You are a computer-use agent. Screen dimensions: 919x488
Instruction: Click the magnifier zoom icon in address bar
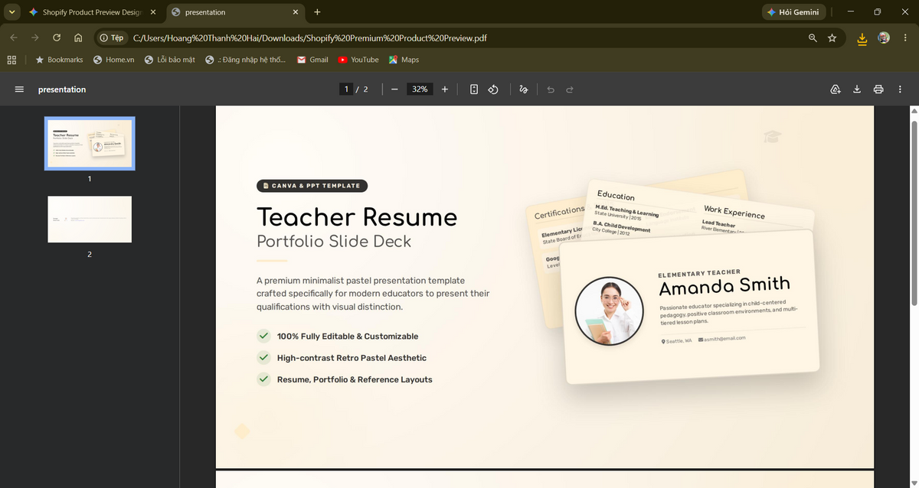813,37
